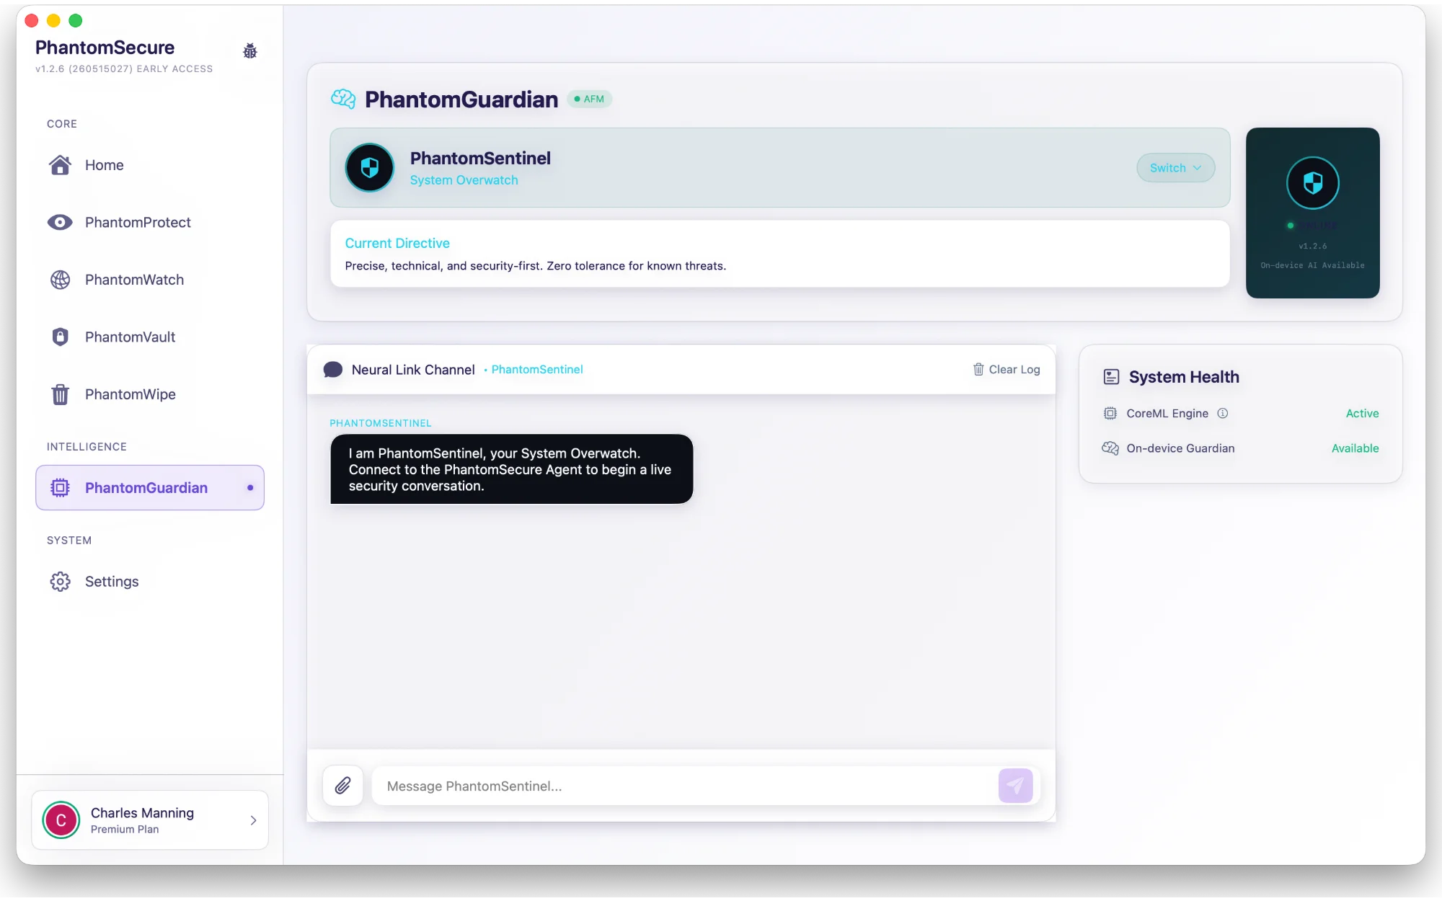Click the Clear Log button
Viewport: 1442px width, 901px height.
tap(1007, 369)
